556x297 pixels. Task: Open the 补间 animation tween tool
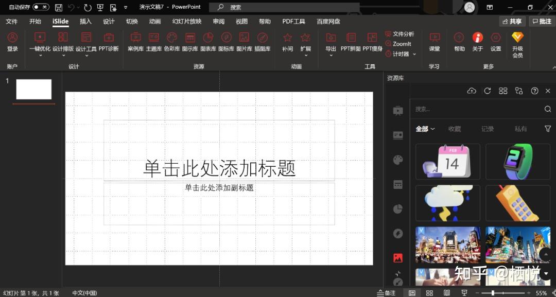(287, 44)
